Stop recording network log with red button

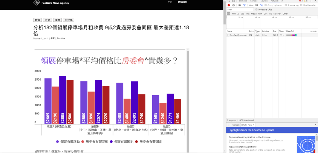tap(229, 5)
